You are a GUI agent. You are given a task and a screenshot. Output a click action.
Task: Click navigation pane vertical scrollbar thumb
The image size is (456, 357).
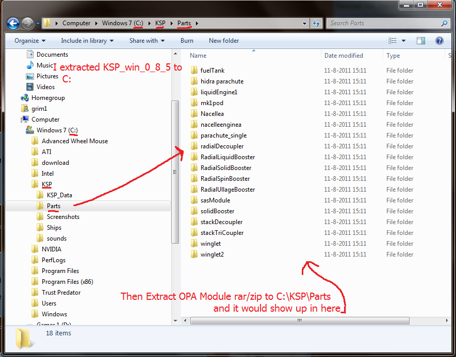coord(175,172)
